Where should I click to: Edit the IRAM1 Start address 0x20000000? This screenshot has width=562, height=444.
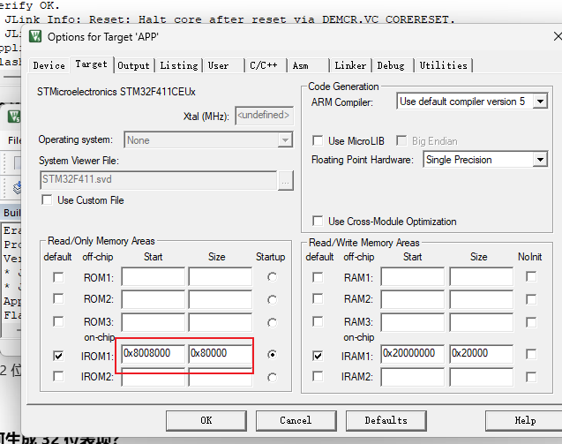tap(413, 354)
